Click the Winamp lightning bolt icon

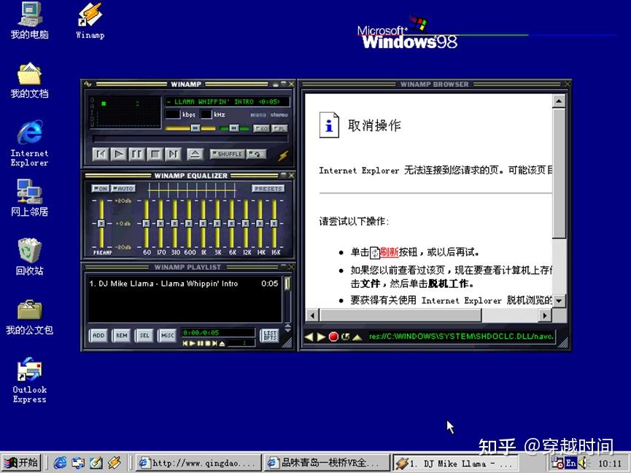282,156
